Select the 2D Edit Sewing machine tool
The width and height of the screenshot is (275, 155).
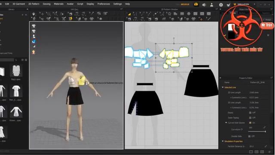click(129, 19)
